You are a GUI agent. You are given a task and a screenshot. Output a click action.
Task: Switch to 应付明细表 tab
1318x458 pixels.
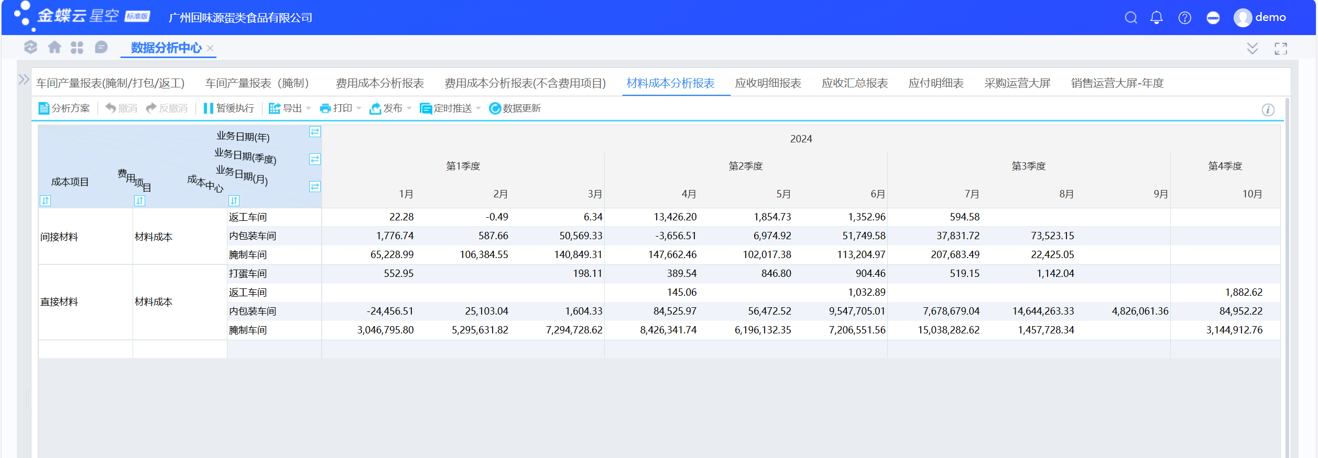click(936, 83)
